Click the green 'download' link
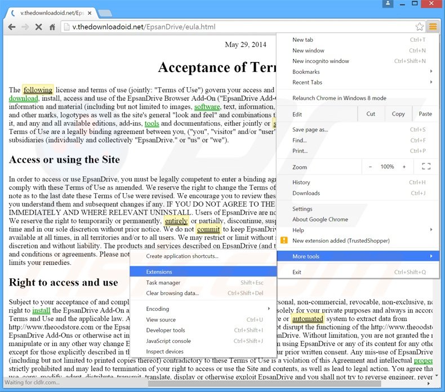Viewport: 445px width, 392px height. point(23,98)
